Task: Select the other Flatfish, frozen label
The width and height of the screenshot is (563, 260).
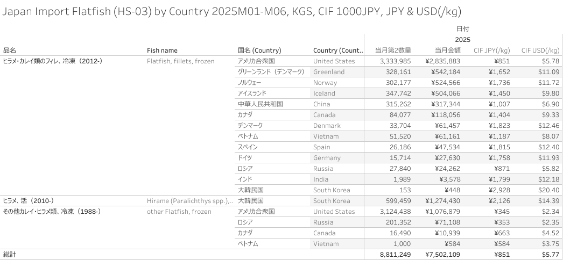Action: 179,212
